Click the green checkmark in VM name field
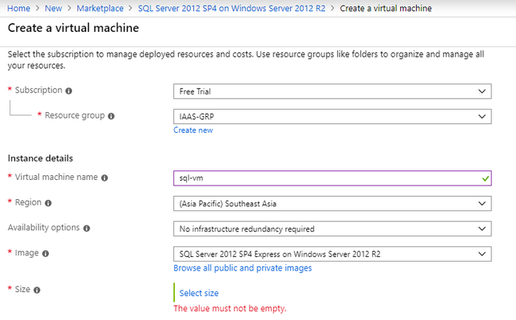This screenshot has height=320, width=516. tap(486, 178)
